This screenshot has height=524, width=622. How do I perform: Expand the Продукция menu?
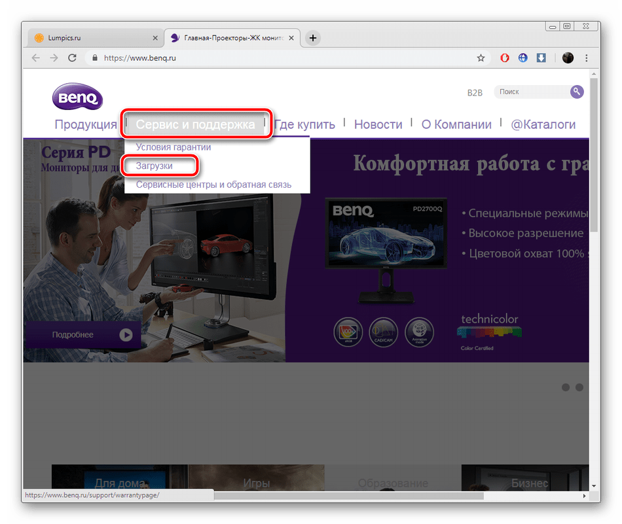(x=86, y=124)
